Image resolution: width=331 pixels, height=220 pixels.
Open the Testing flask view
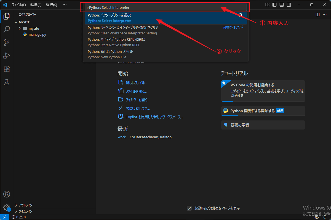(x=7, y=82)
